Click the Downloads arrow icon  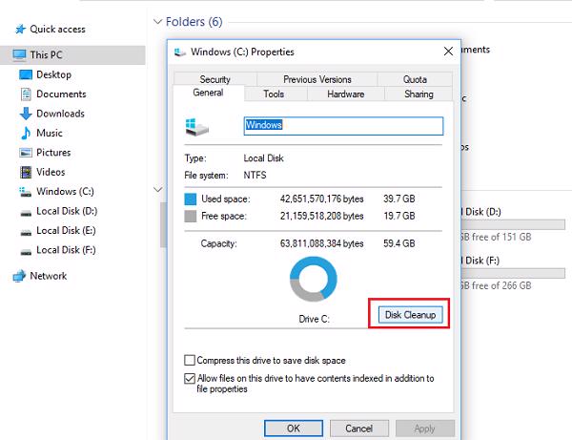coord(26,114)
